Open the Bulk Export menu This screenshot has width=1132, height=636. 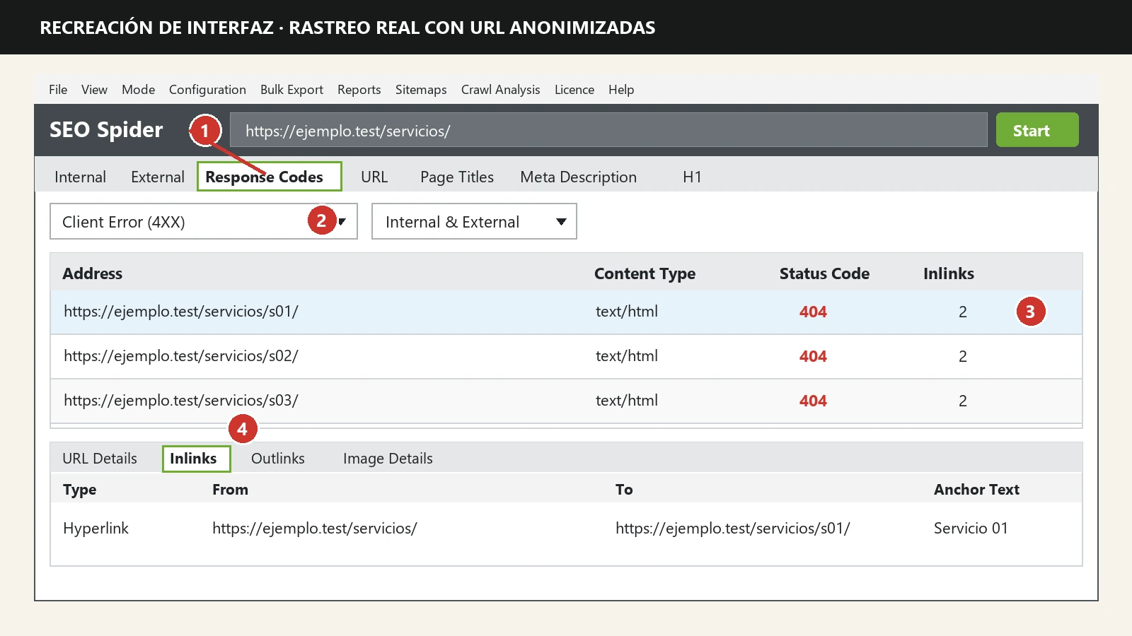pyautogui.click(x=291, y=90)
